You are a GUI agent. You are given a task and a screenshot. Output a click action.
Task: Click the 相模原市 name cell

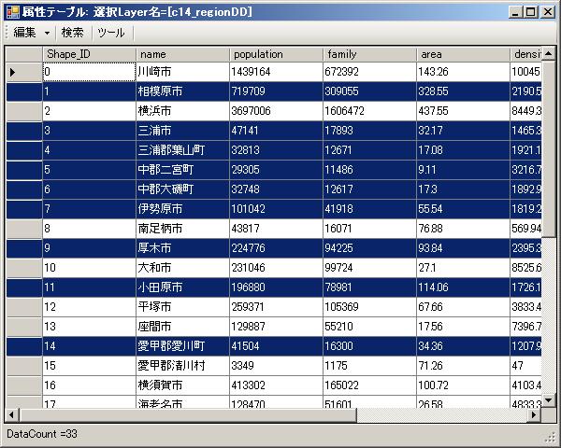pyautogui.click(x=182, y=91)
